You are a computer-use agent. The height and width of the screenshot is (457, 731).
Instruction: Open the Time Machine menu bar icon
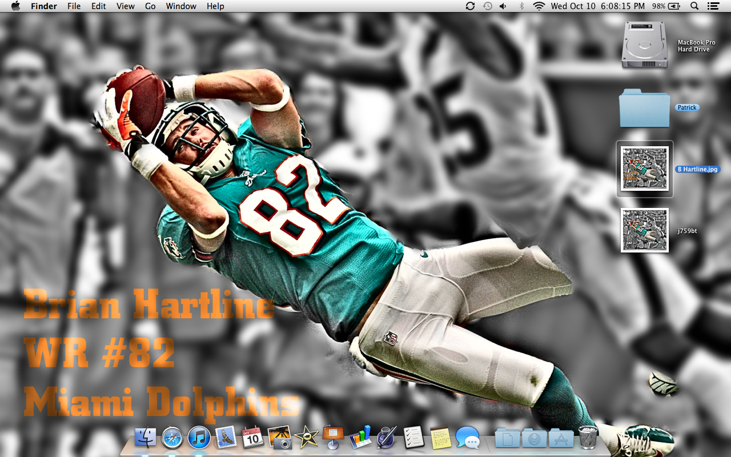coord(487,6)
